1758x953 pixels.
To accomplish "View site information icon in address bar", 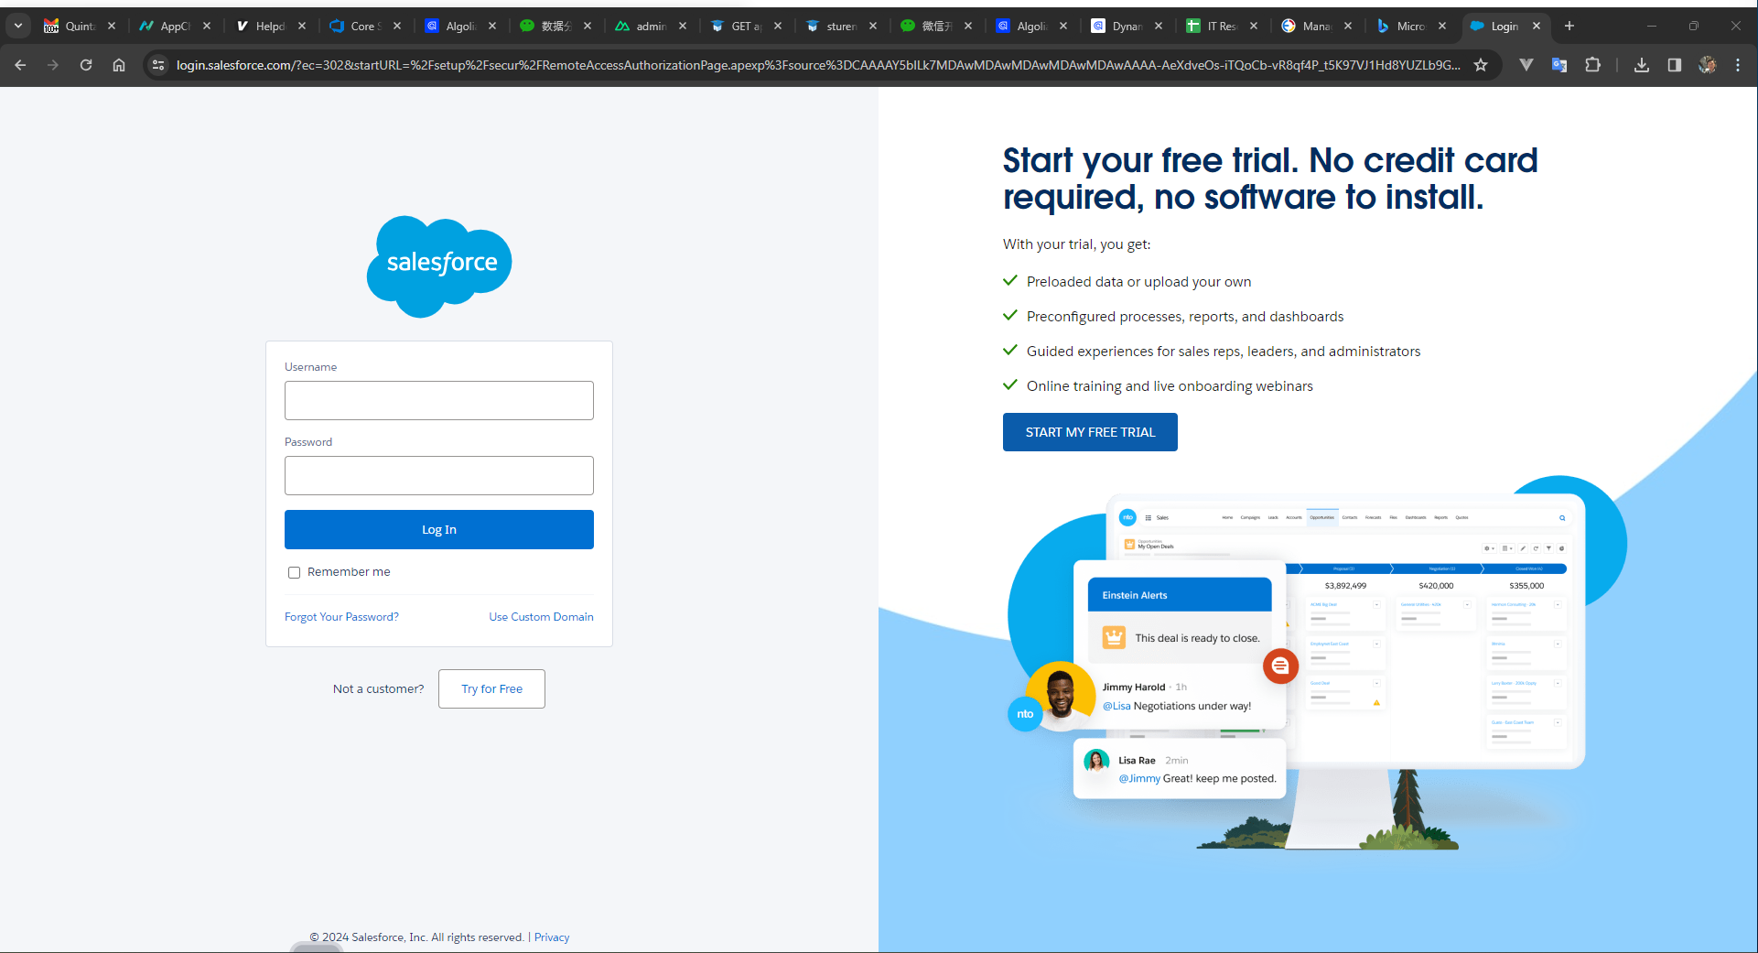I will pos(158,65).
